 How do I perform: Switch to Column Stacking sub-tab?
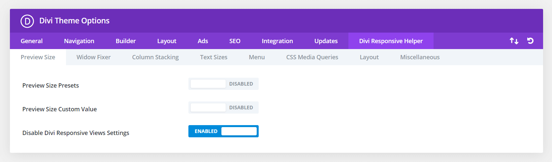coord(155,57)
